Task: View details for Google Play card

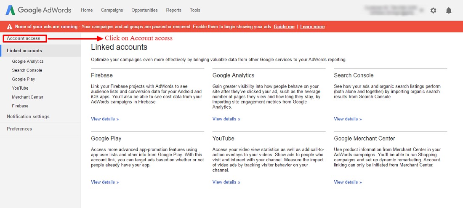Action: tap(105, 182)
